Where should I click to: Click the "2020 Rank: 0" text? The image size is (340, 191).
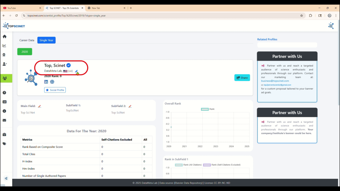coord(53,76)
